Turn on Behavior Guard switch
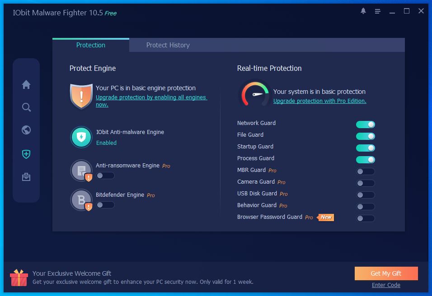Image resolution: width=432 pixels, height=296 pixels. coord(365,207)
